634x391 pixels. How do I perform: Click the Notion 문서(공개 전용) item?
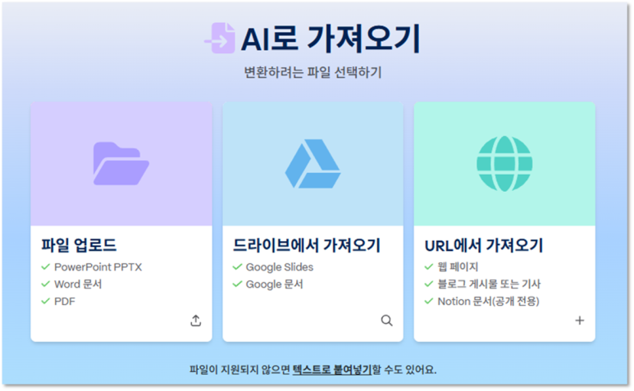click(489, 302)
